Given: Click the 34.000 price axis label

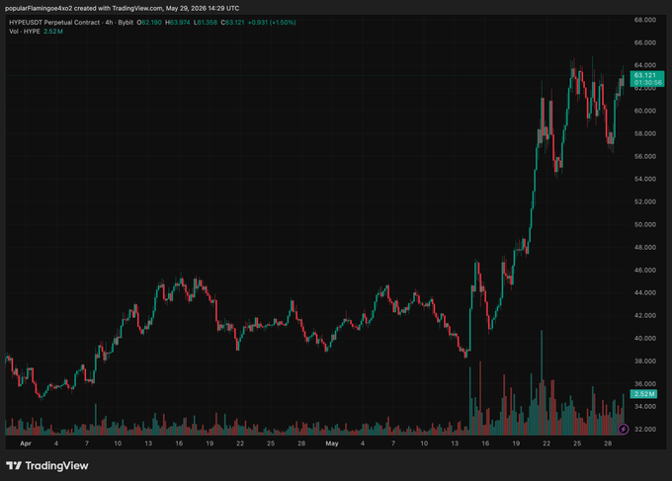Looking at the screenshot, I should 644,406.
